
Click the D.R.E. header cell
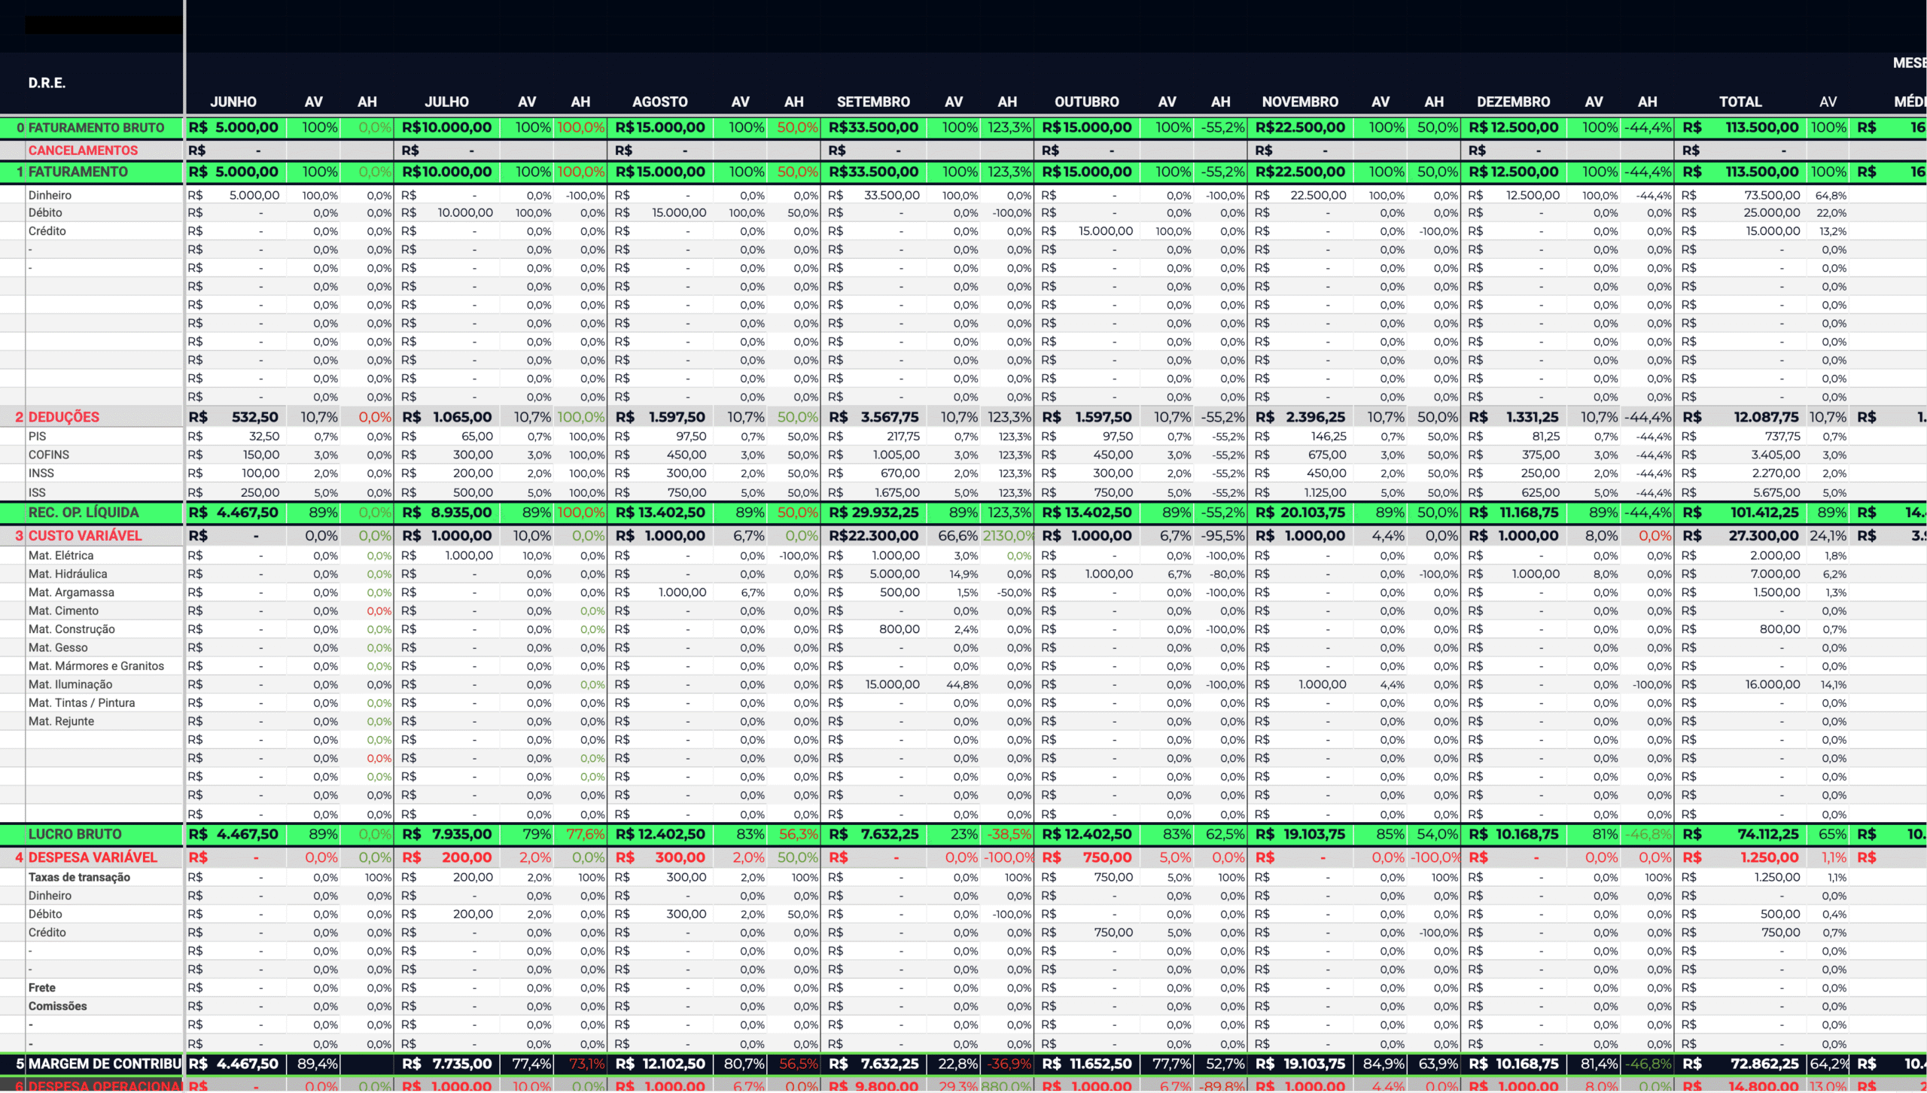(47, 83)
